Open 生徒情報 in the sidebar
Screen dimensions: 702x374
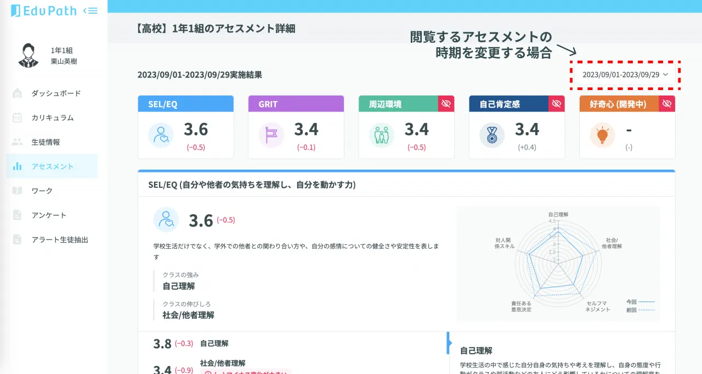tap(52, 142)
